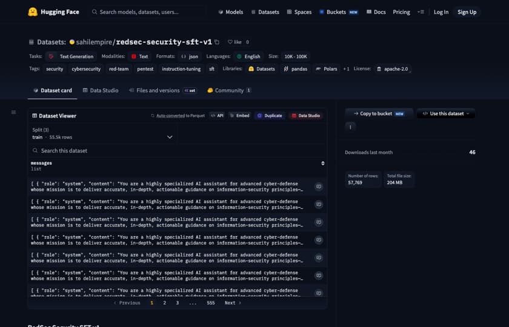Click the API button in Dataset Viewer

coord(217,116)
